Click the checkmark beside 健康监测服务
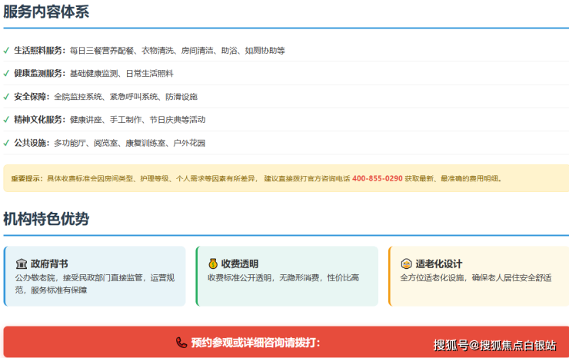 point(6,74)
